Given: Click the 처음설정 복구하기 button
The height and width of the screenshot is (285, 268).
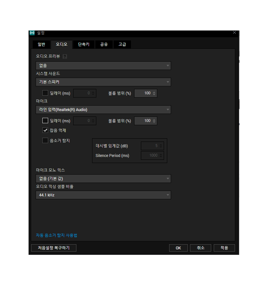Looking at the screenshot, I should click(x=54, y=248).
